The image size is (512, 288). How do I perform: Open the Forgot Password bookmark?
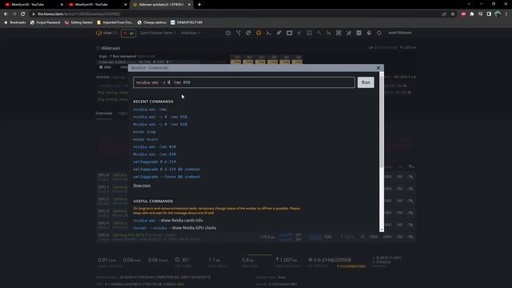pyautogui.click(x=45, y=22)
